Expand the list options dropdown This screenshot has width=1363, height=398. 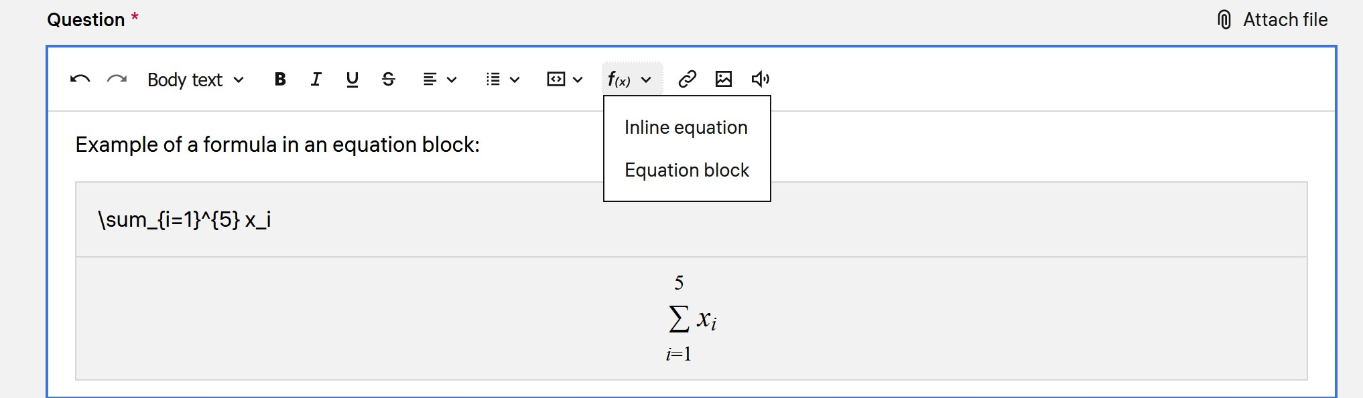point(502,79)
